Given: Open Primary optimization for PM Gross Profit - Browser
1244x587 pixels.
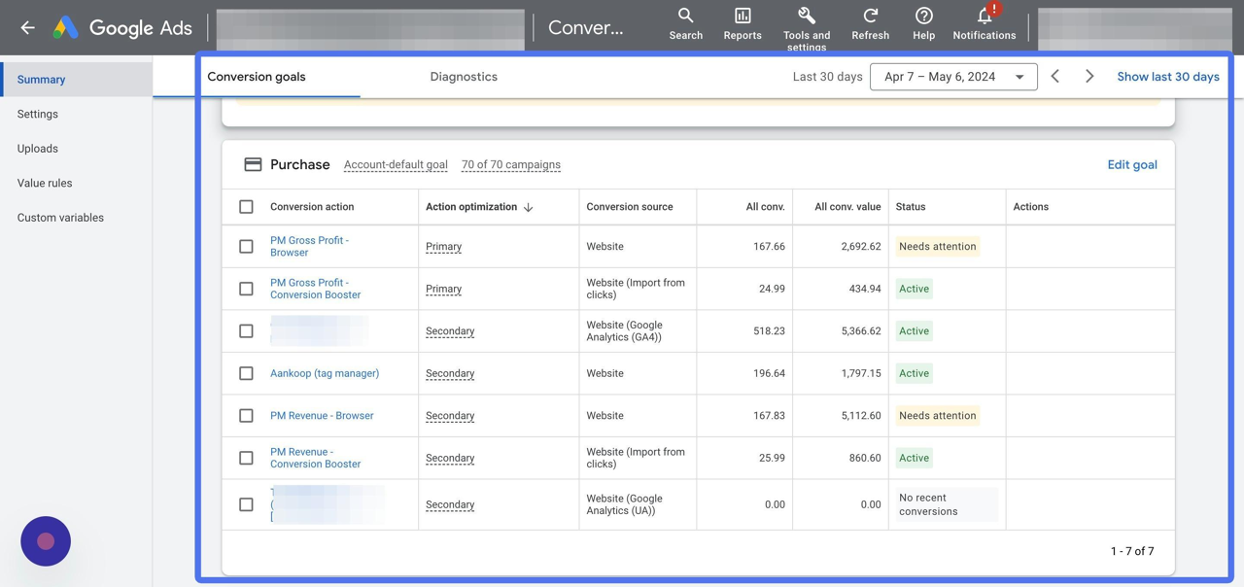Looking at the screenshot, I should point(443,247).
